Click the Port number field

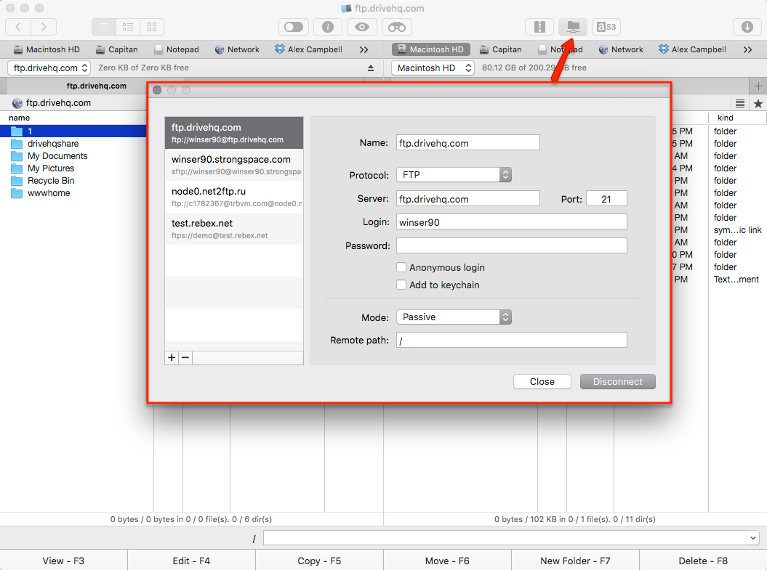click(606, 199)
